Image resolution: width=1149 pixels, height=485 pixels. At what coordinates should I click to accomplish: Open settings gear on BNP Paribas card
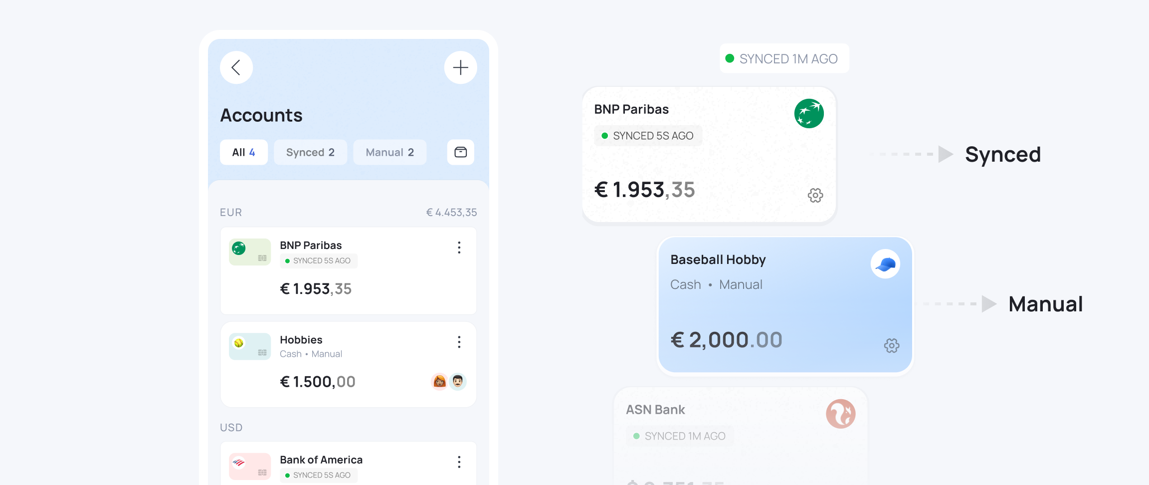[x=815, y=195]
